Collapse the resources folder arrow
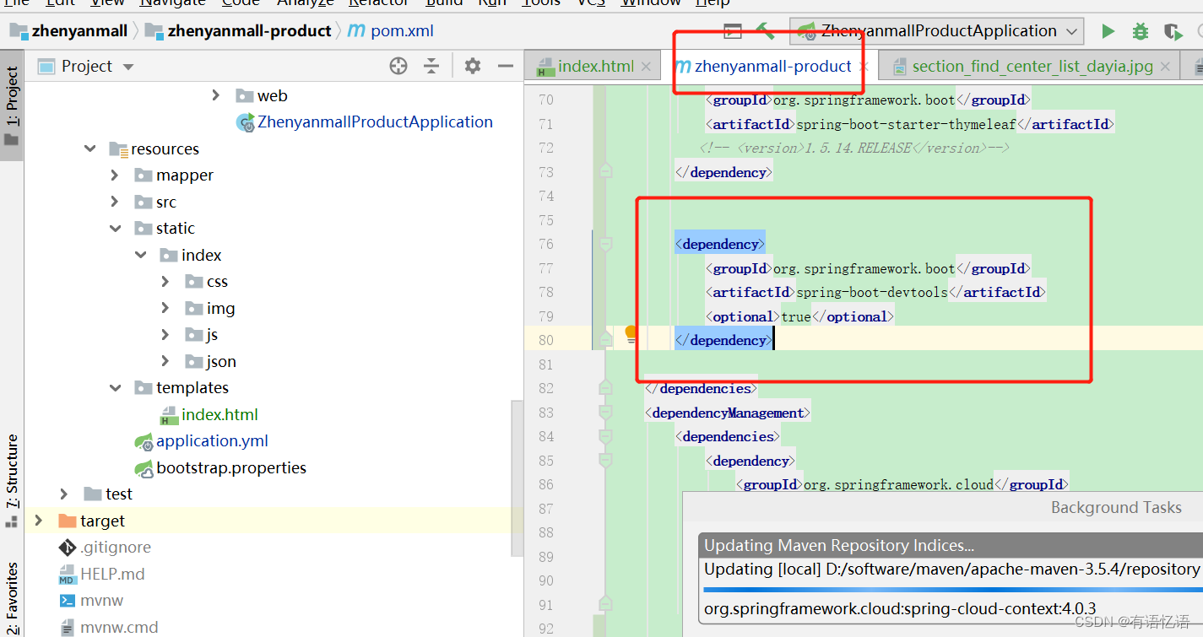This screenshot has height=637, width=1203. tap(90, 148)
